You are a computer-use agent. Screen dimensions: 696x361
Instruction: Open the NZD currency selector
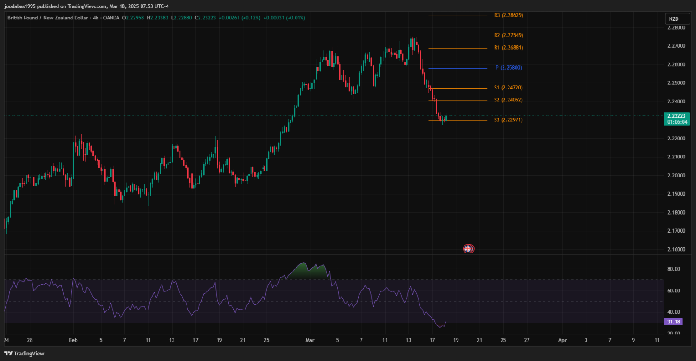click(673, 19)
